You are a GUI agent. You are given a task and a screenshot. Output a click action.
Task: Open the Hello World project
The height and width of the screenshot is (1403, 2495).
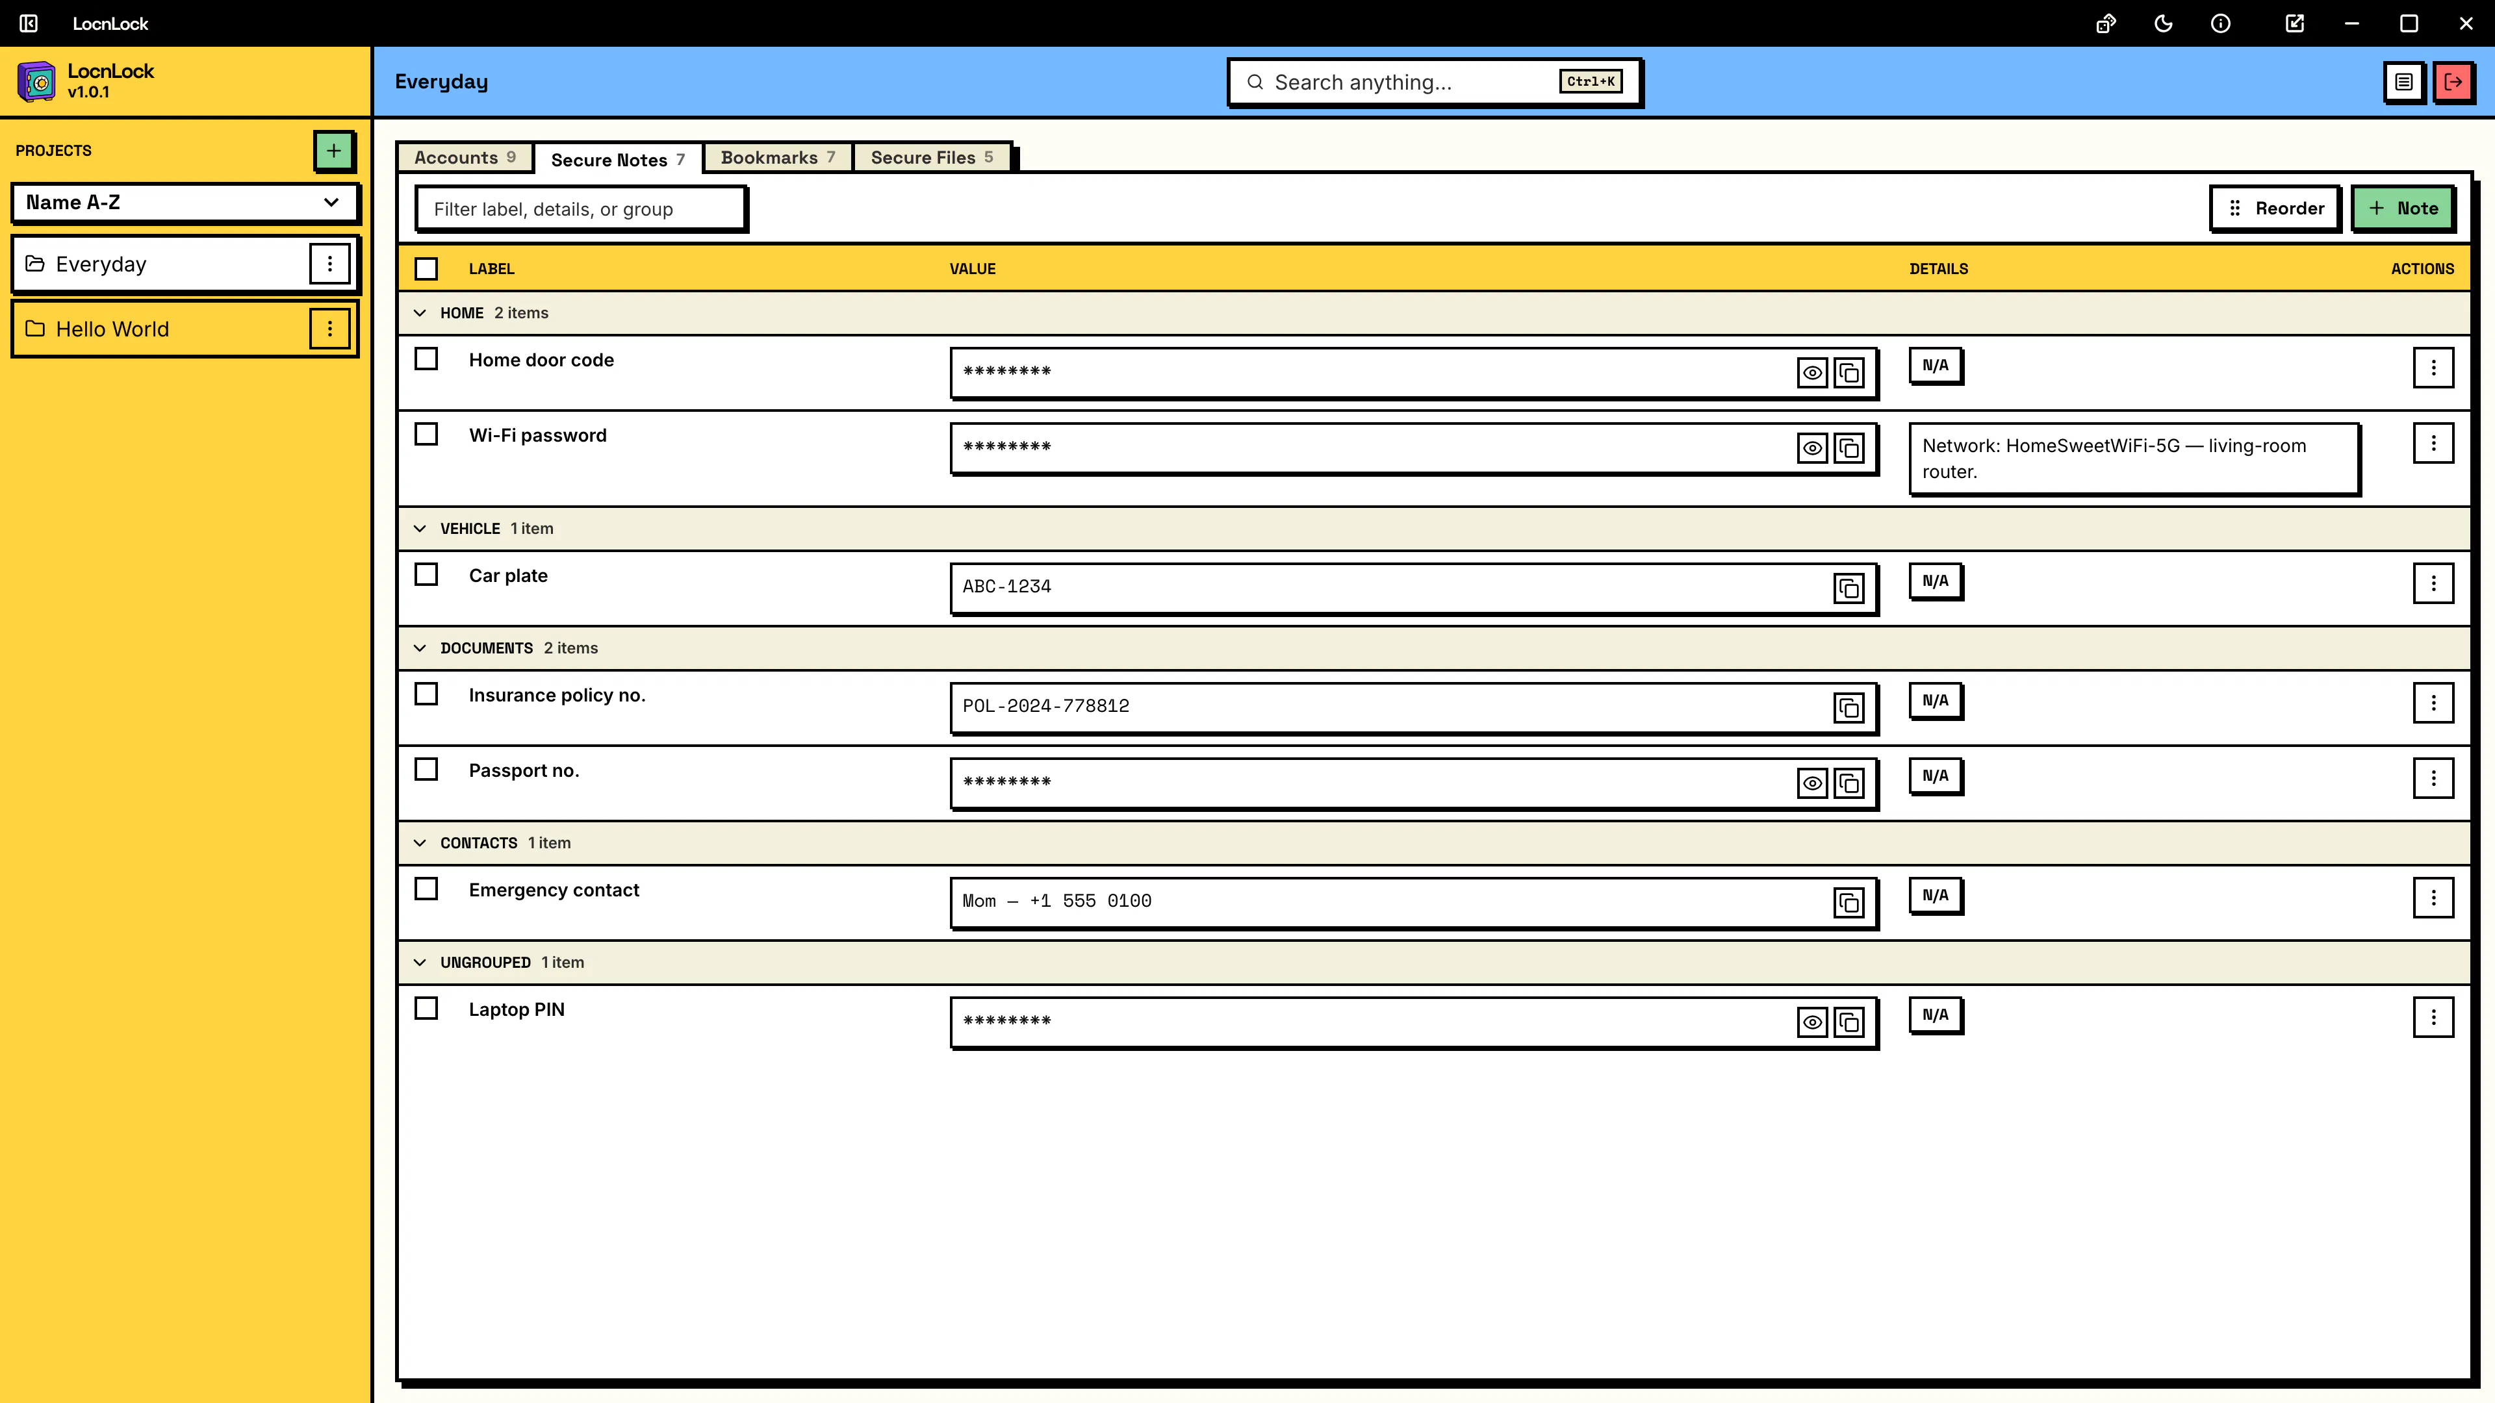point(160,329)
